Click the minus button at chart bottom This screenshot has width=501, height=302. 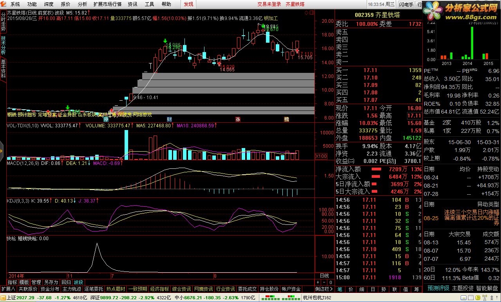click(x=324, y=282)
